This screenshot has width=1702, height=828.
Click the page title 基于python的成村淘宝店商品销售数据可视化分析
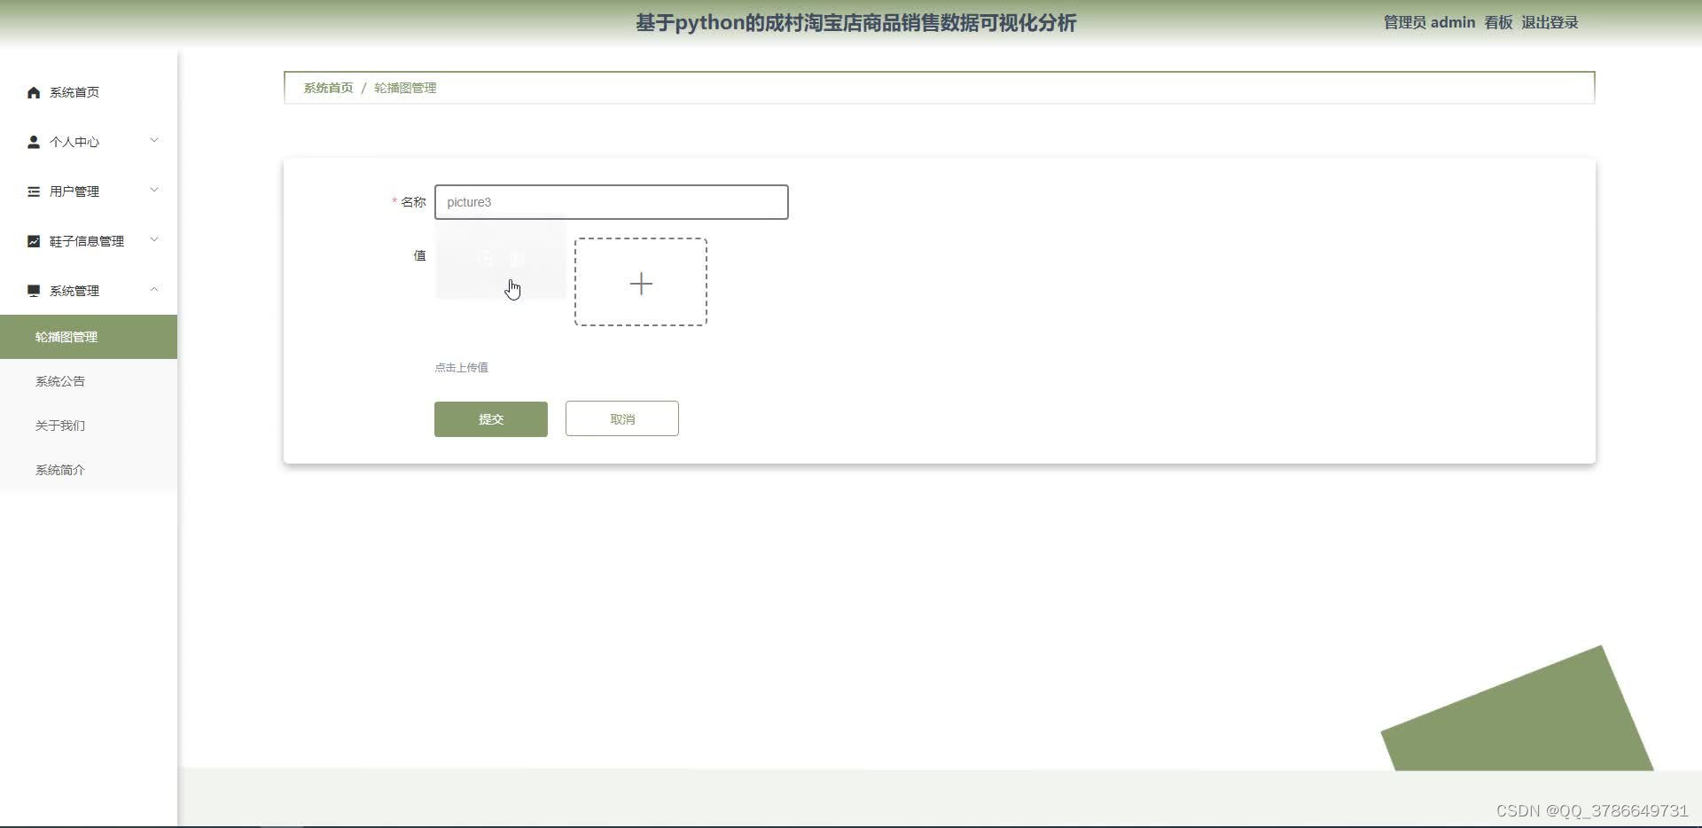coord(855,23)
